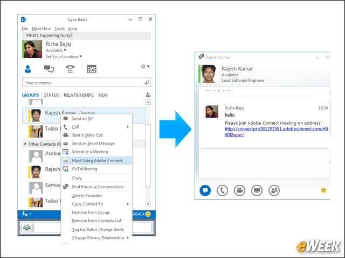Select Copy in the context menu
This screenshot has height=258, width=345.
coord(96,178)
